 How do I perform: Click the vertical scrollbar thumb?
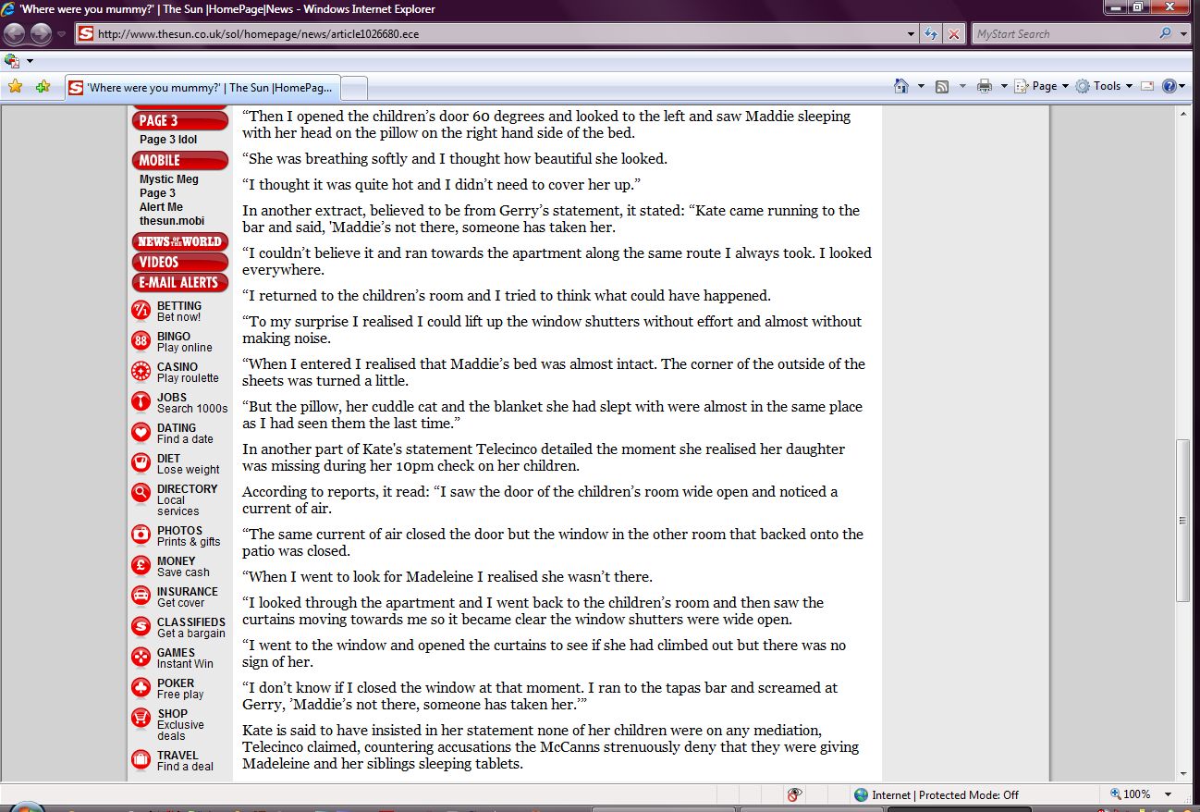[x=1182, y=521]
